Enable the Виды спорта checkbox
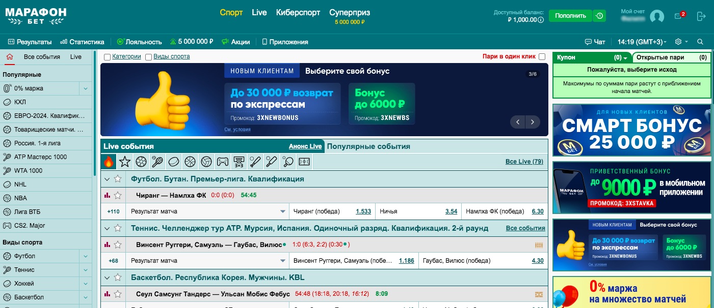The width and height of the screenshot is (714, 308). [148, 57]
